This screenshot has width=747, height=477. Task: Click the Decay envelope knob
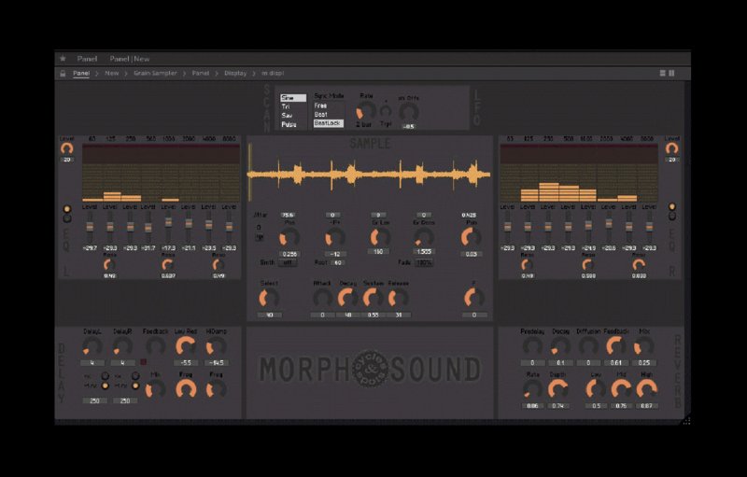[x=347, y=299]
